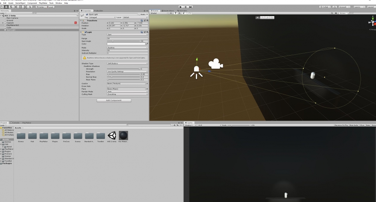Enable the Draw Halo checkbox
This screenshot has height=202, width=376.
tap(108, 86)
